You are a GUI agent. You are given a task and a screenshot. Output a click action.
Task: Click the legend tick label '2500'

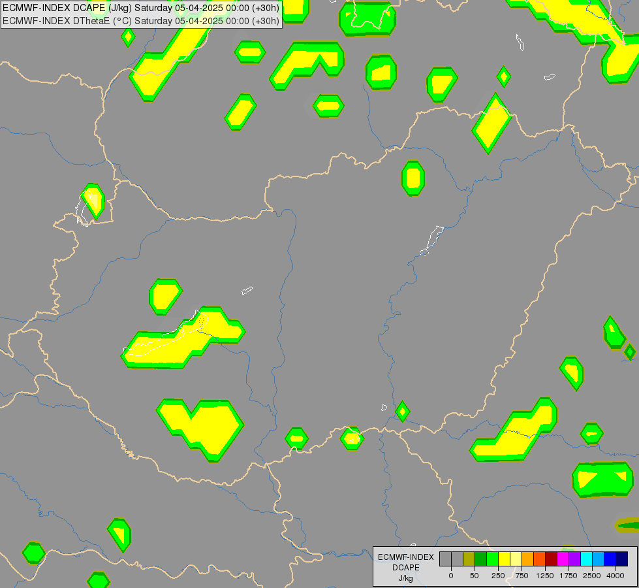pos(592,576)
